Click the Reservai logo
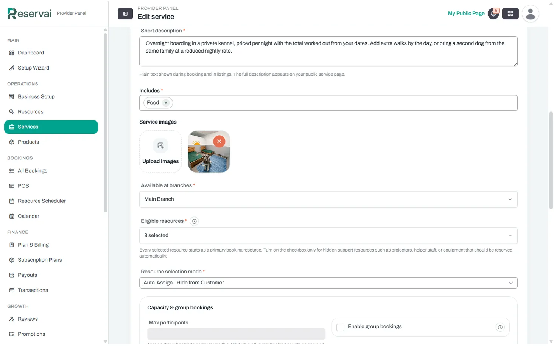Screen dimensions: 554x346 pyautogui.click(x=30, y=13)
